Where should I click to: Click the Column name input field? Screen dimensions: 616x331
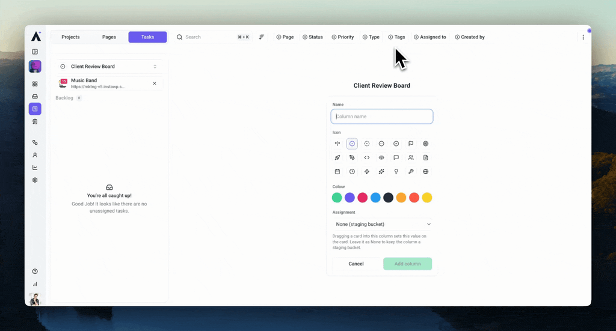pos(382,117)
